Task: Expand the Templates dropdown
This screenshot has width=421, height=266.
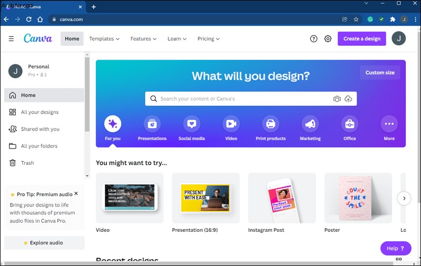Action: [x=104, y=38]
